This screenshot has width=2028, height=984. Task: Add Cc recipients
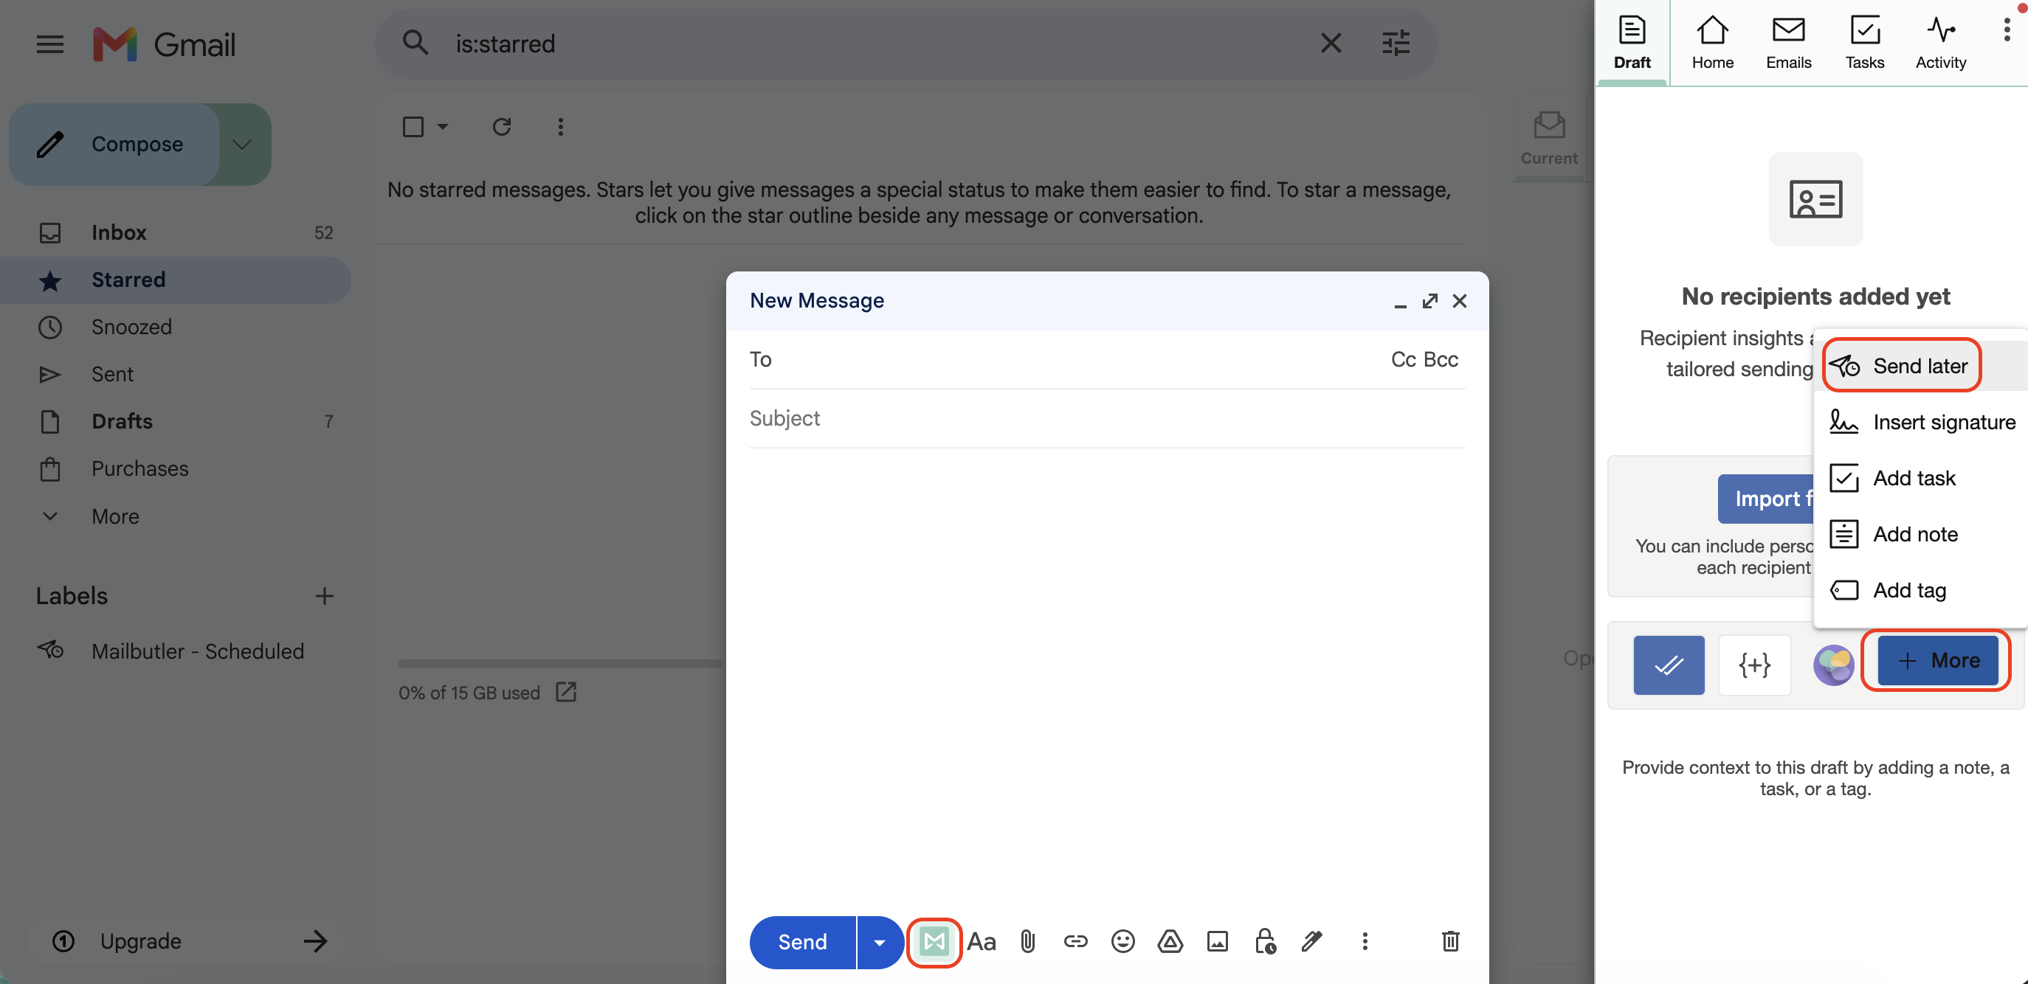[x=1404, y=359]
